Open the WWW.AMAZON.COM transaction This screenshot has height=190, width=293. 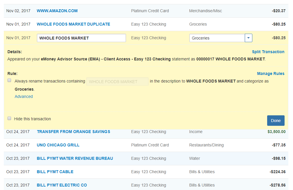click(x=57, y=11)
